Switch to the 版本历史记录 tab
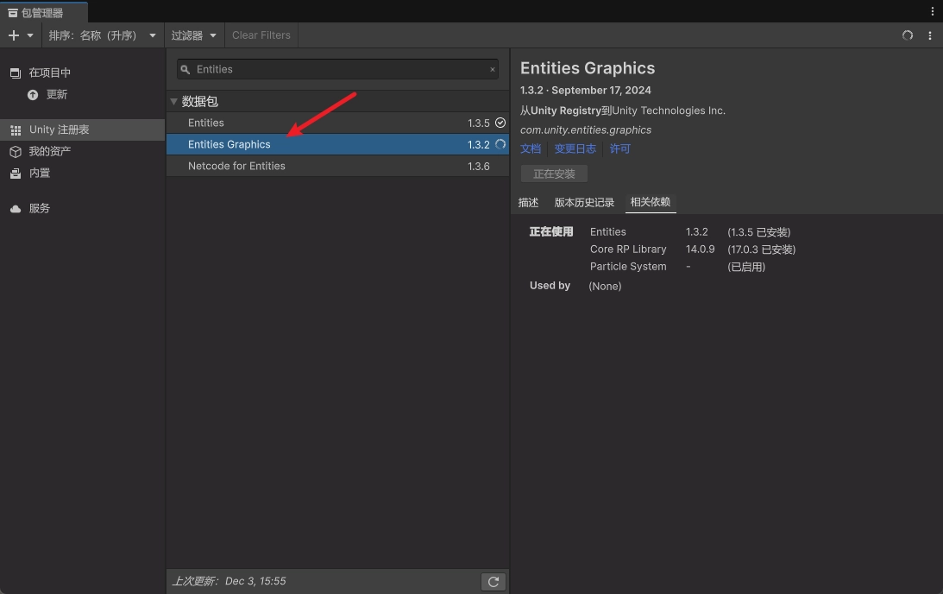 [x=584, y=203]
